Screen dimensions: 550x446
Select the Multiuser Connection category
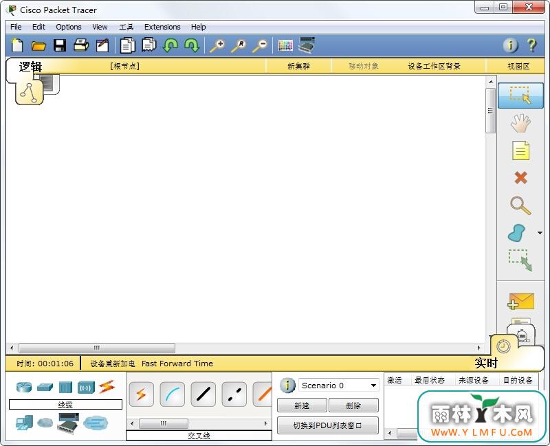coord(96,423)
